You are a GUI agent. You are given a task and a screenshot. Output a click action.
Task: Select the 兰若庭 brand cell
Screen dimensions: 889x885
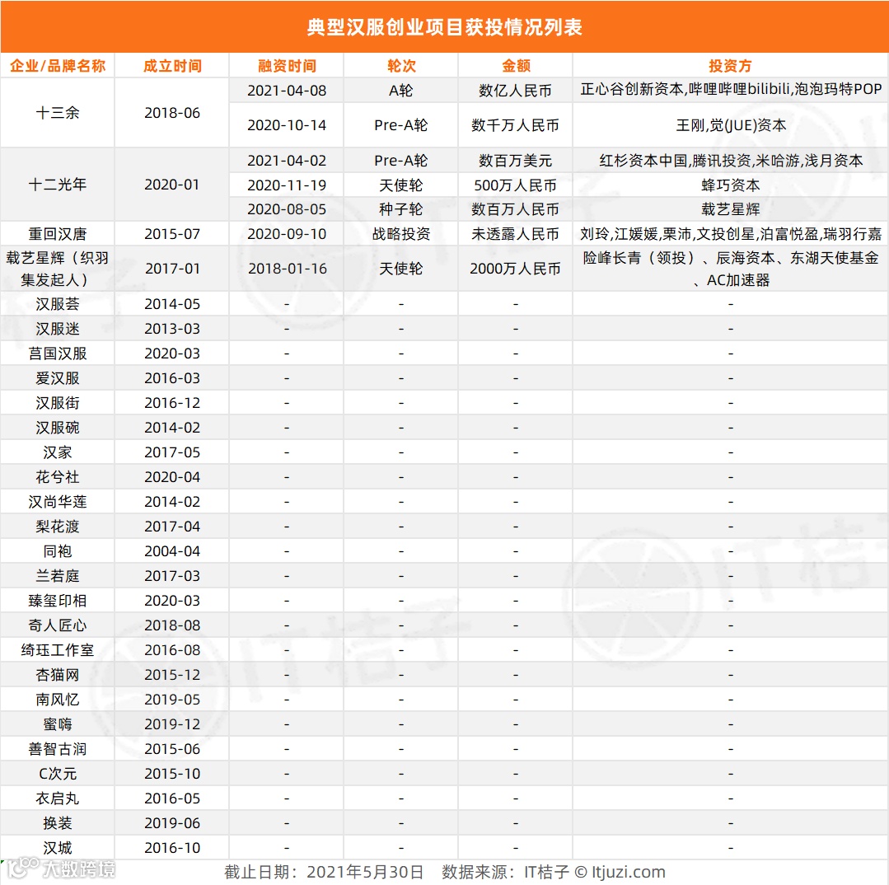(x=58, y=576)
